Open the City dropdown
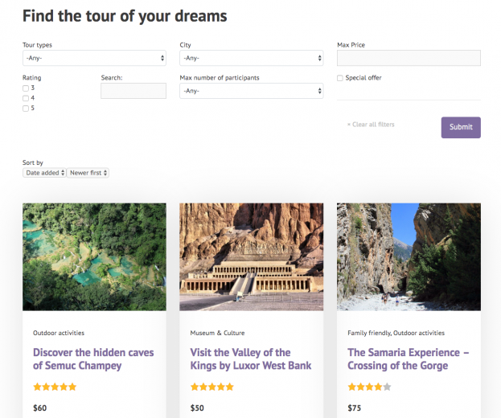This screenshot has height=418, width=501. pos(251,58)
